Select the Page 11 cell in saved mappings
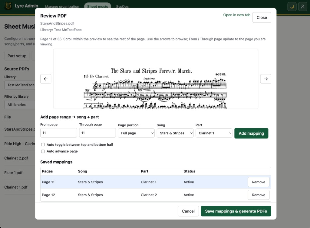 click(48, 182)
